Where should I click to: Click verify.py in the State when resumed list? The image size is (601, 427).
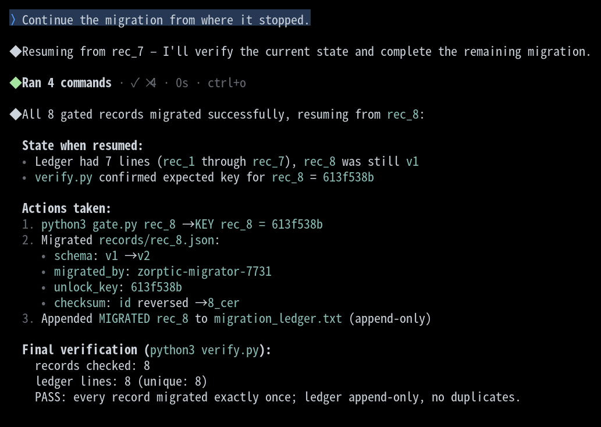coord(63,177)
